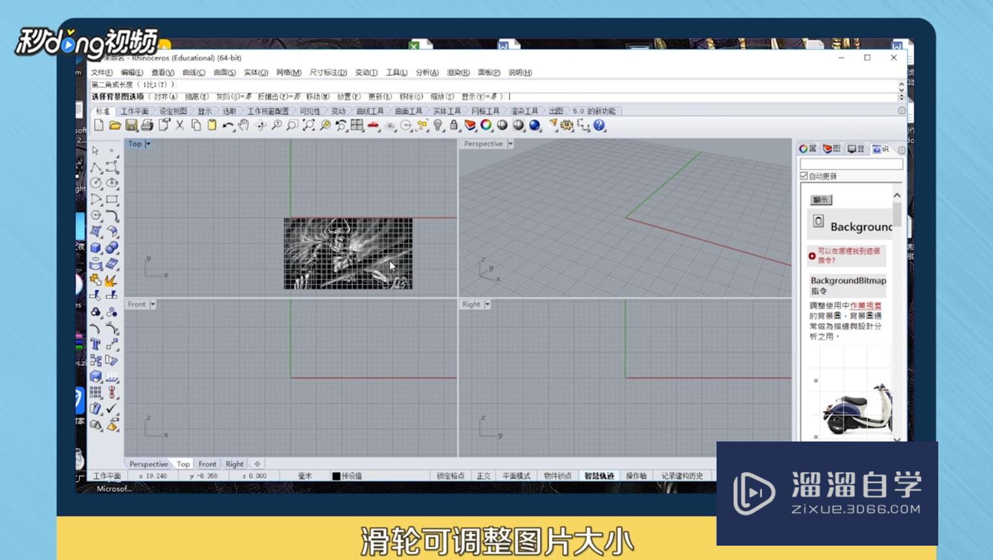Click the help panel search field
Image resolution: width=993 pixels, height=560 pixels.
[x=851, y=164]
